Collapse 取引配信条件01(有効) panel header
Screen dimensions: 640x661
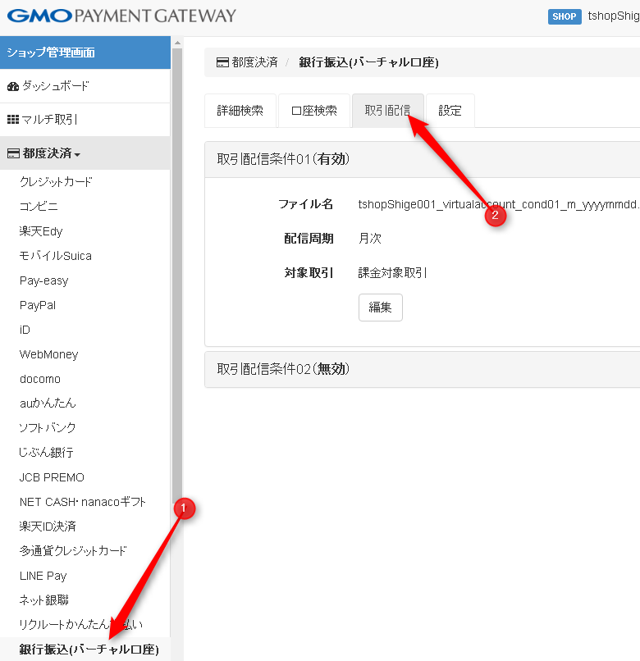(x=283, y=159)
